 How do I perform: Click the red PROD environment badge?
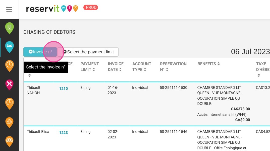tap(91, 7)
